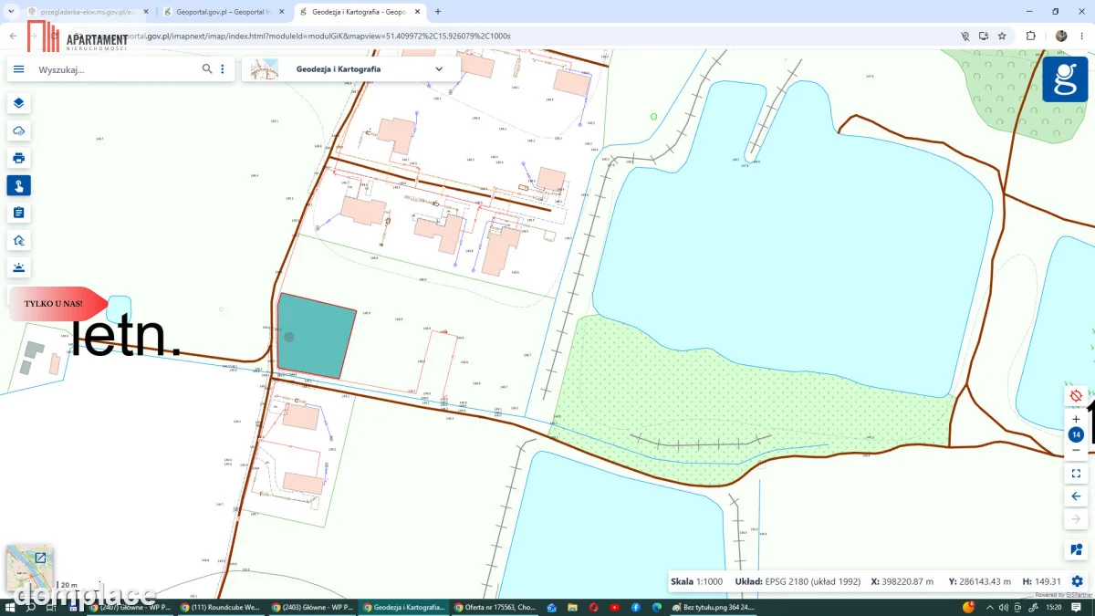1095x616 pixels.
Task: Open the clipboard report tool
Action: tap(18, 213)
